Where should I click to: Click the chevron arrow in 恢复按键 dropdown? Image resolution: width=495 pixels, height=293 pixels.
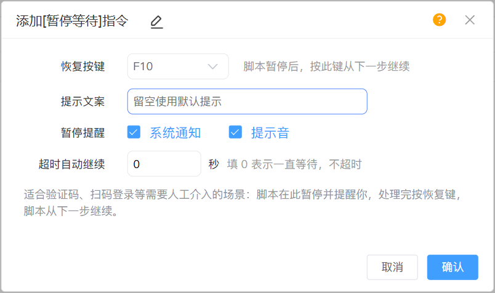212,66
